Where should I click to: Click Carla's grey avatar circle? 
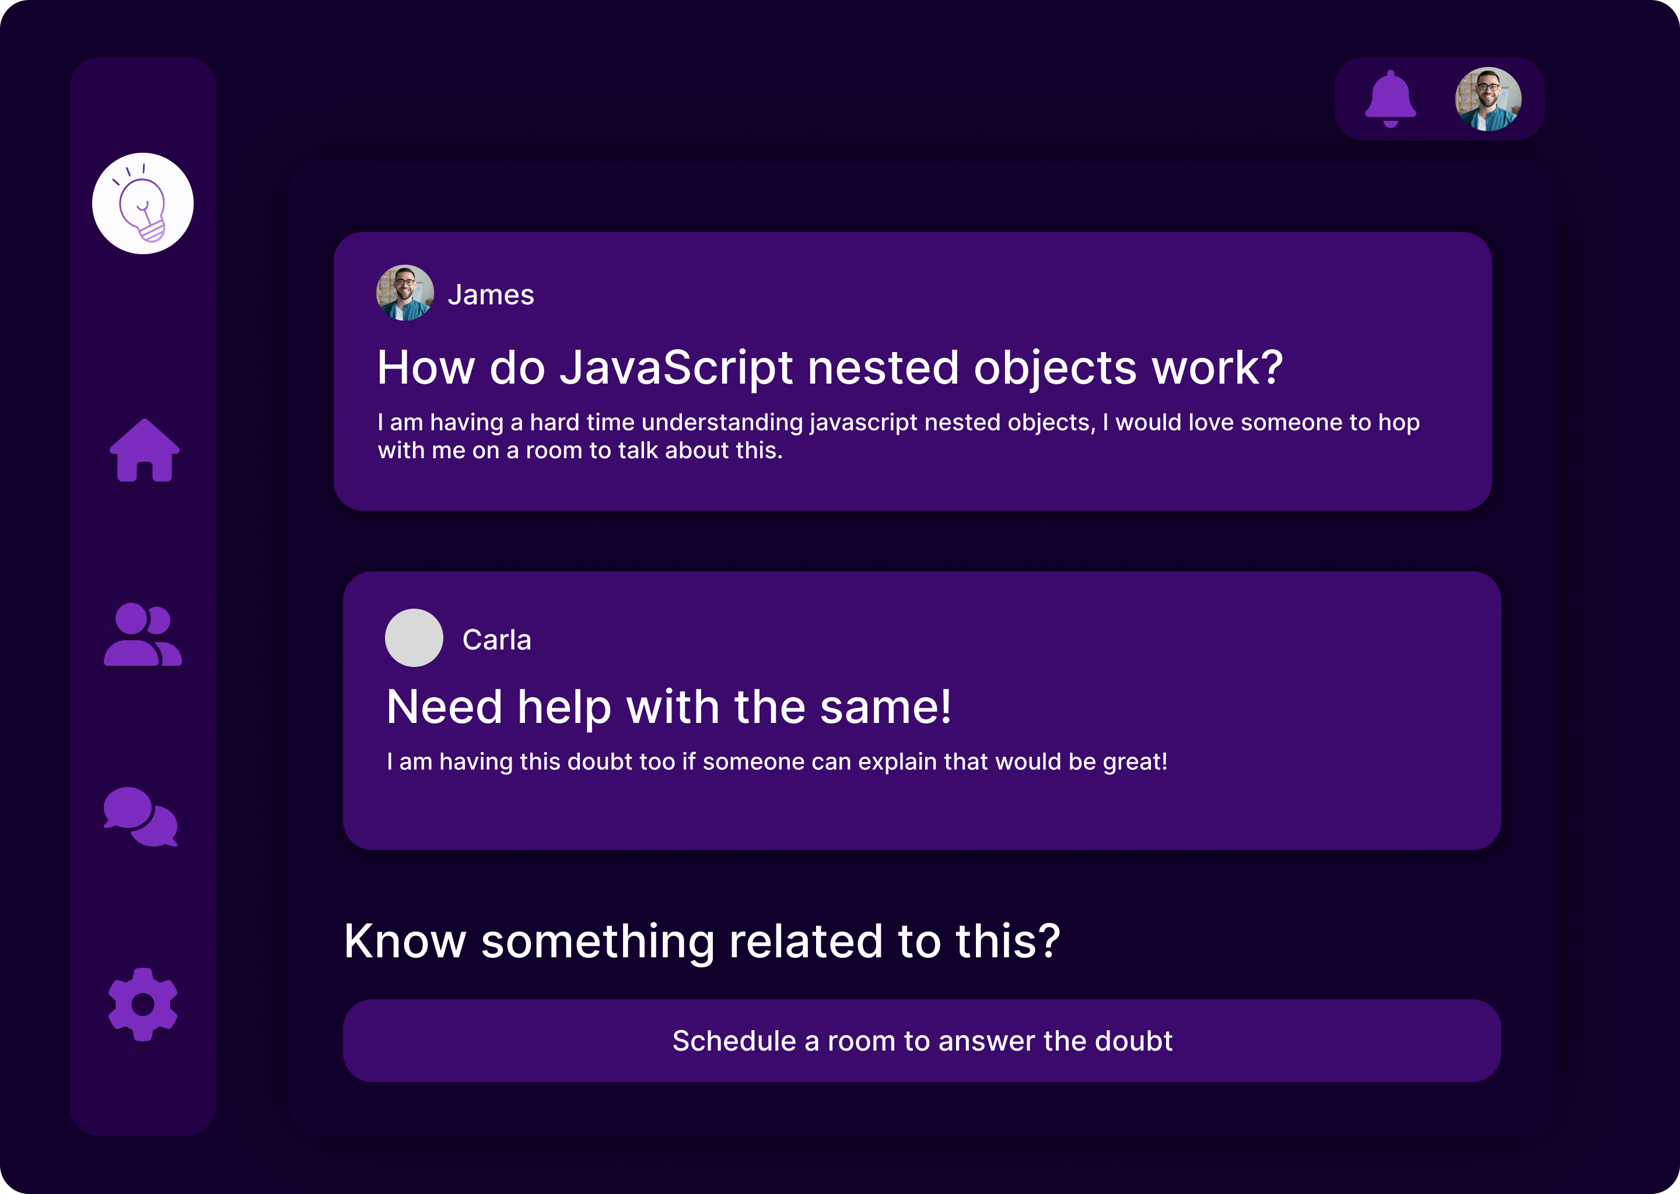tap(414, 638)
